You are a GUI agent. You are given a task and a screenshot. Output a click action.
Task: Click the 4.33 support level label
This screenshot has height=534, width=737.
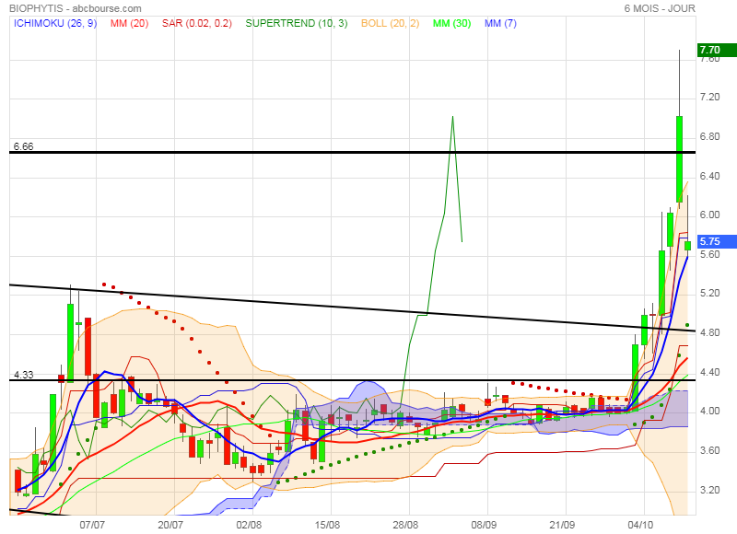pos(24,375)
